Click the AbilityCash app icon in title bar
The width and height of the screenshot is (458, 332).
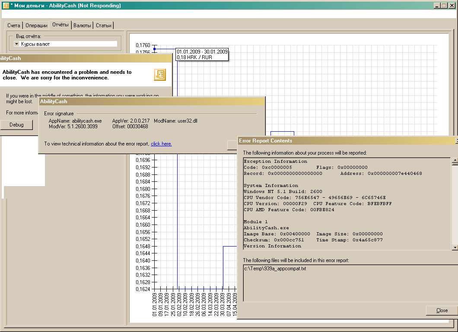pos(6,6)
